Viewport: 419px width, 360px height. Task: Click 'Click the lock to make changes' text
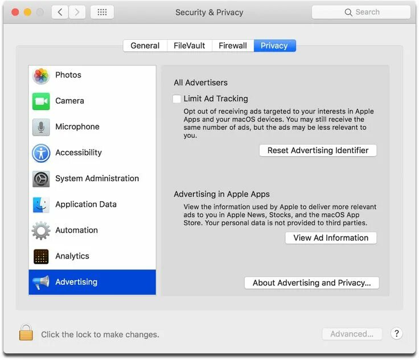pyautogui.click(x=100, y=334)
